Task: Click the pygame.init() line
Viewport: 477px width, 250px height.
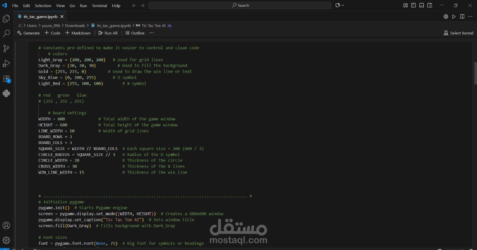Action: pos(83,208)
